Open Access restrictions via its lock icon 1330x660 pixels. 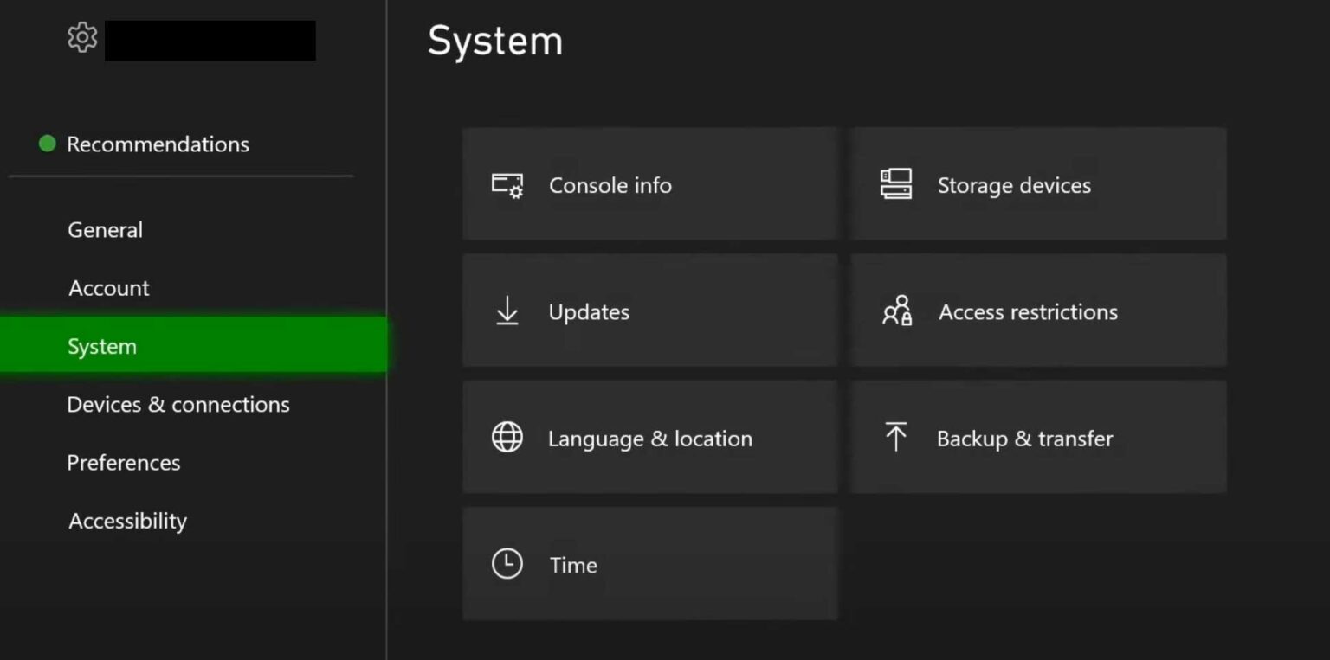click(x=896, y=311)
